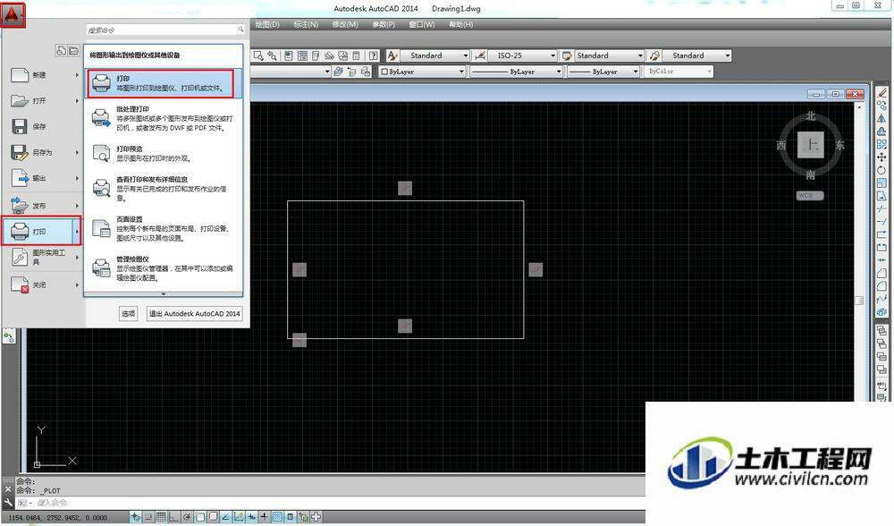Select the Mirror tool in modify toolbar
This screenshot has height=526, width=894.
pos(881,119)
